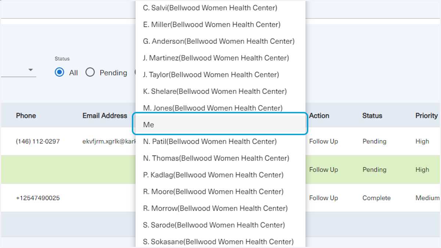The width and height of the screenshot is (441, 248).
Task: Choose N. Patil from the list
Action: tap(220, 141)
